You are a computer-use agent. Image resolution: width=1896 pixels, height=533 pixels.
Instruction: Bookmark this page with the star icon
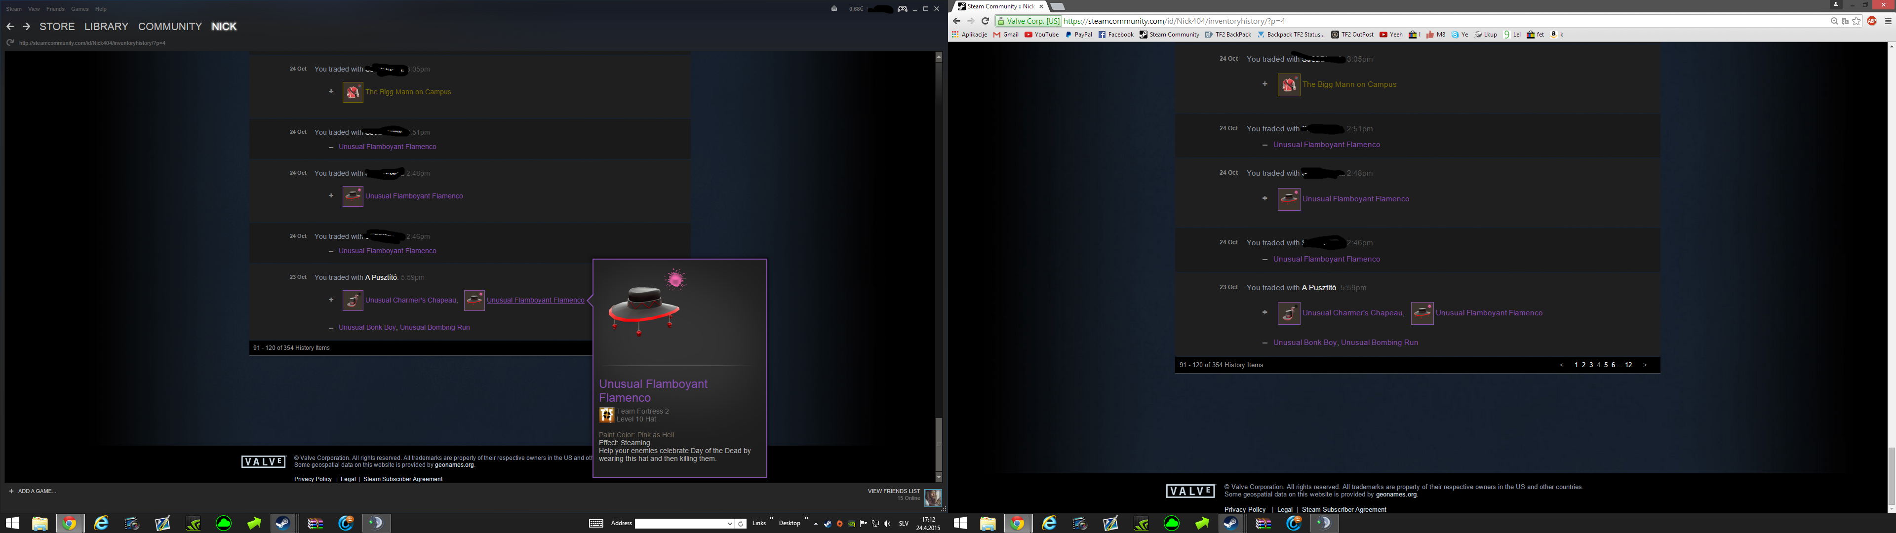tap(1856, 21)
